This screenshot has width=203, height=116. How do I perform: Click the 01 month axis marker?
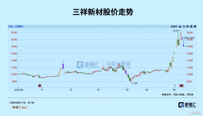click(98, 90)
